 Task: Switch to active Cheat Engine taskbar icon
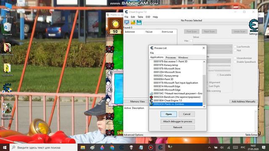(160, 147)
